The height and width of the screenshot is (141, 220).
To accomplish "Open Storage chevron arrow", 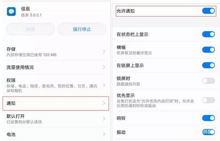I will (x=104, y=51).
